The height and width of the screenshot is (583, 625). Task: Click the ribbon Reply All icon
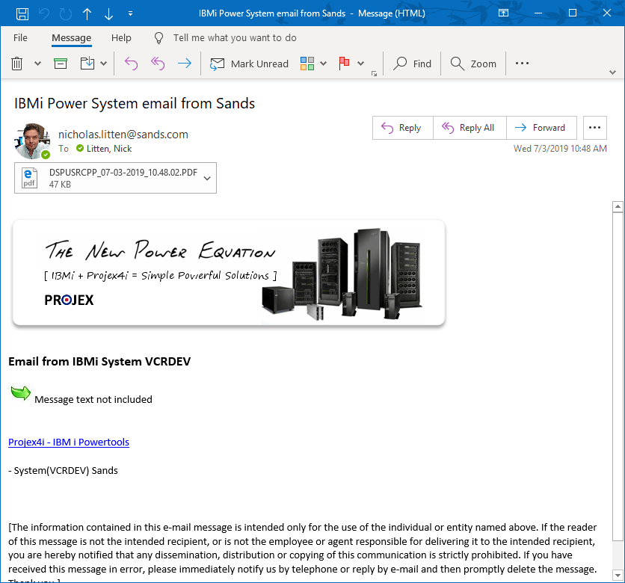coord(158,64)
